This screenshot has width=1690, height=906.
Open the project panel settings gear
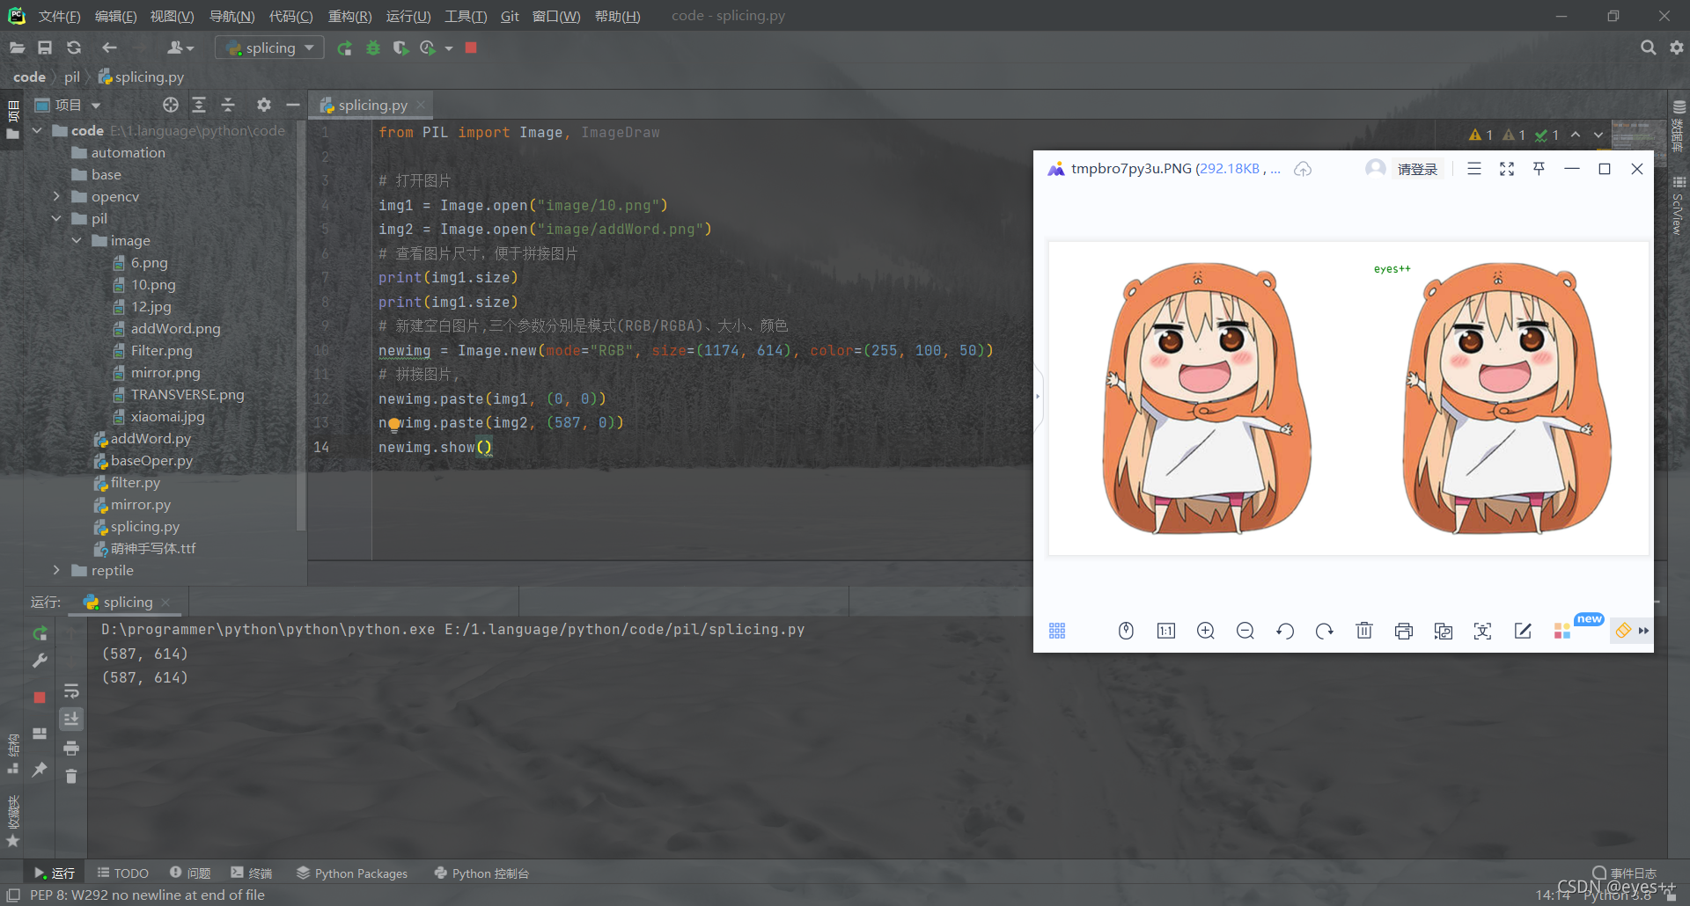[x=263, y=105]
